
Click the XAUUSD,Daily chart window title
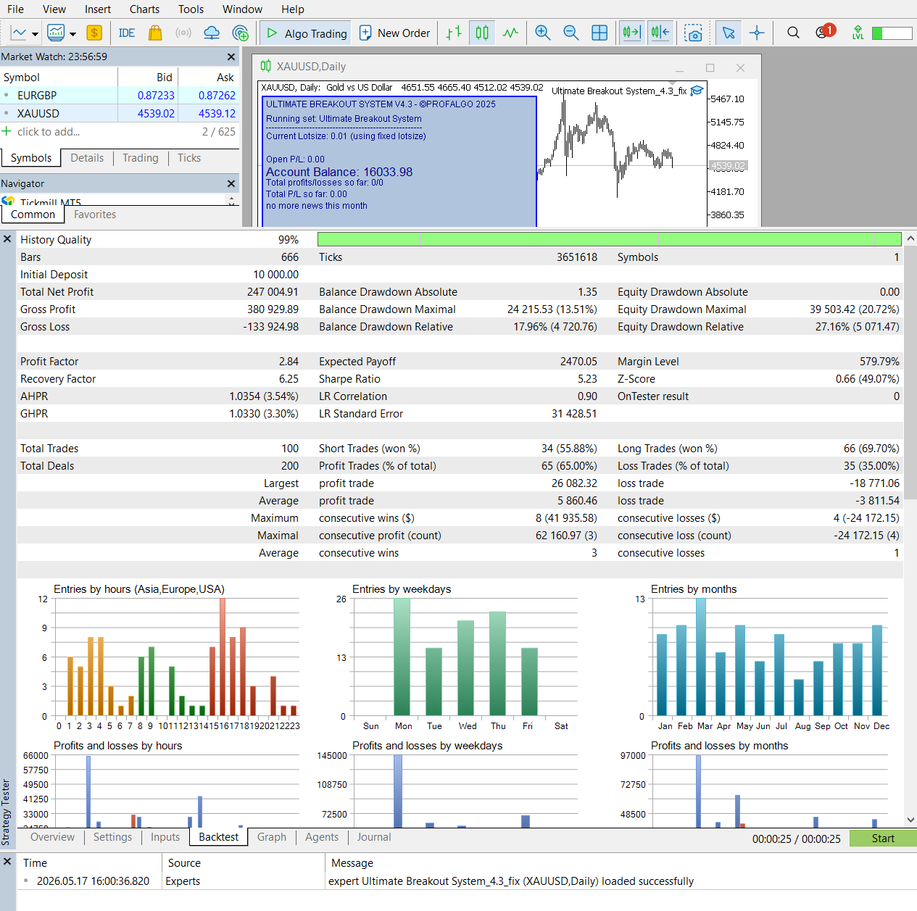coord(311,67)
